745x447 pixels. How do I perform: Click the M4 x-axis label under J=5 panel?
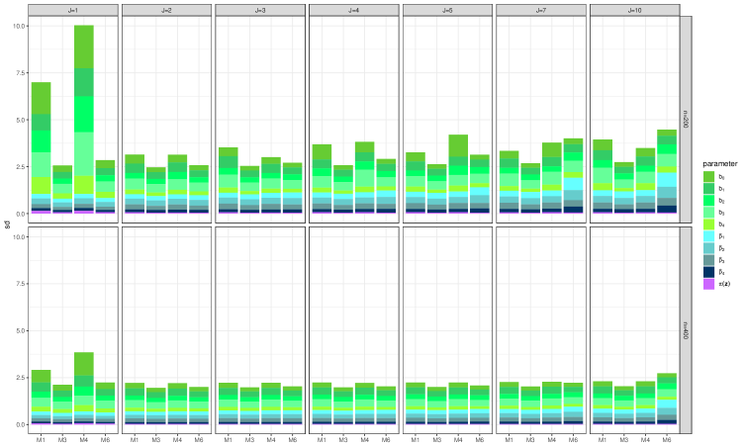pos(458,440)
